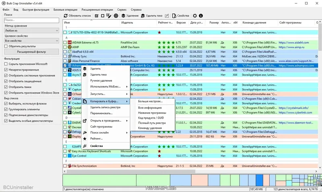Viewport: 322px width, 192px height.
Task: Click the Удалить тихо toolbar button
Action: (x=152, y=16)
